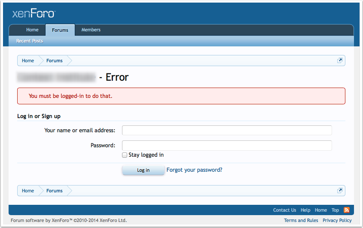Image resolution: width=363 pixels, height=228 pixels.
Task: Open the Contact Us footer link
Action: 284,210
